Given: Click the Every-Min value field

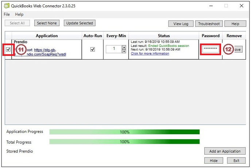Looking at the screenshot, I should (x=114, y=49).
